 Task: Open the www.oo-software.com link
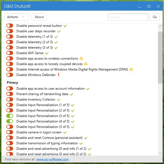pyautogui.click(x=52, y=159)
